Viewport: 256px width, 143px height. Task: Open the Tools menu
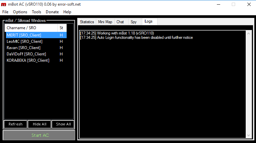[36, 12]
